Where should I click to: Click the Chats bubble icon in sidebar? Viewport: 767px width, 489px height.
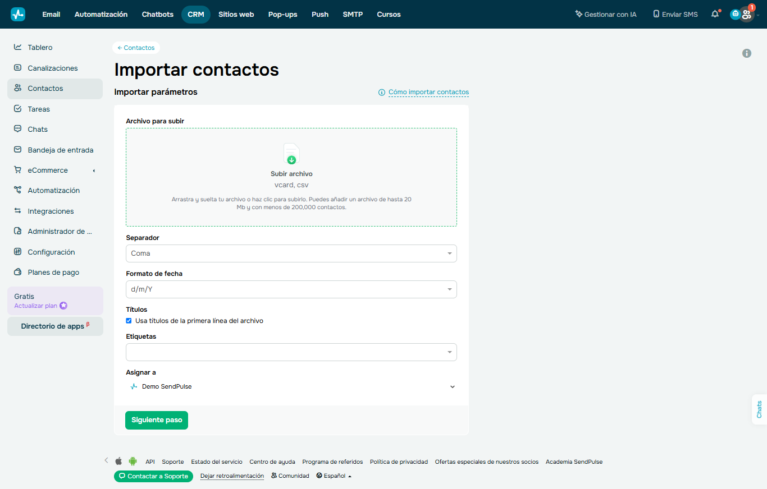tap(18, 129)
